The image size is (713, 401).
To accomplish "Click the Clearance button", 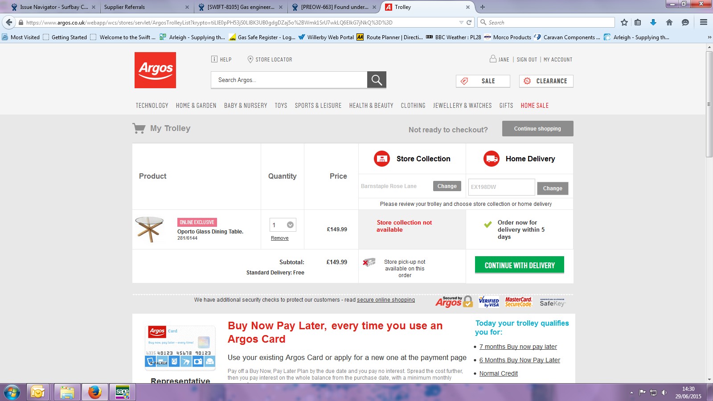I will (546, 81).
